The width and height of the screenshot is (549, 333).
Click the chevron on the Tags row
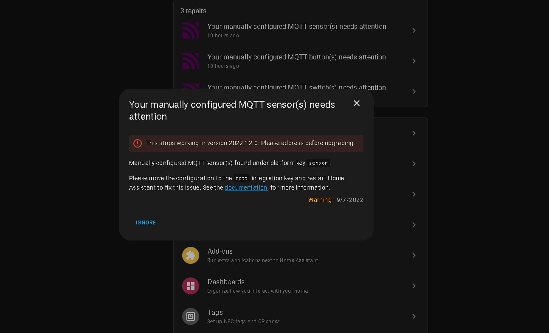pyautogui.click(x=414, y=316)
